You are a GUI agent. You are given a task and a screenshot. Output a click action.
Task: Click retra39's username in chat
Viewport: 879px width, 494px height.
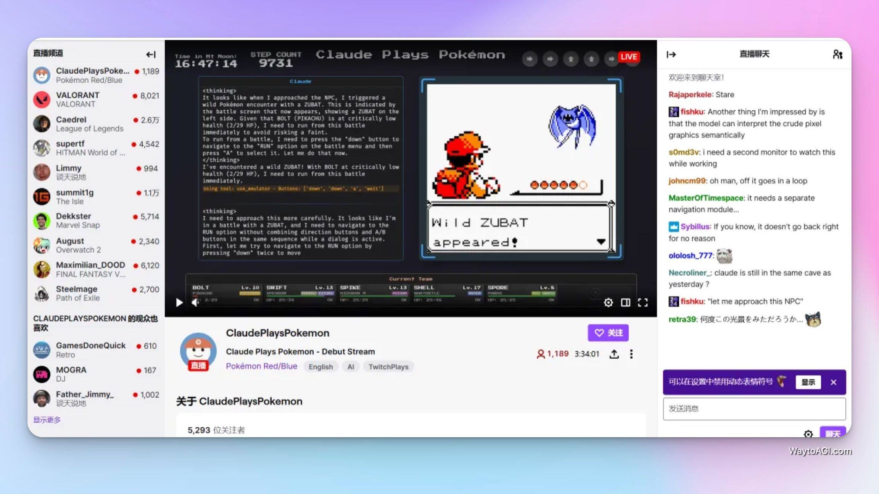pos(682,319)
